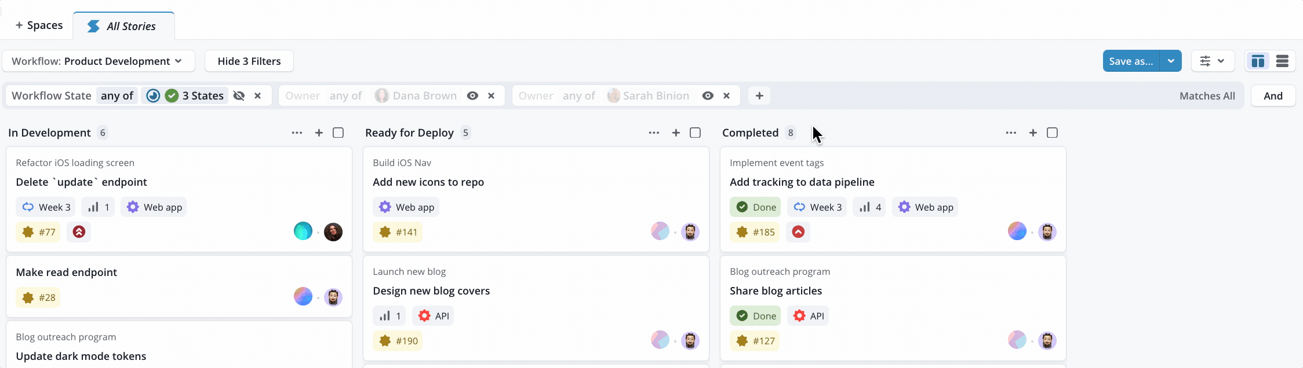Open the Make read endpoint story
The image size is (1303, 368).
66,273
